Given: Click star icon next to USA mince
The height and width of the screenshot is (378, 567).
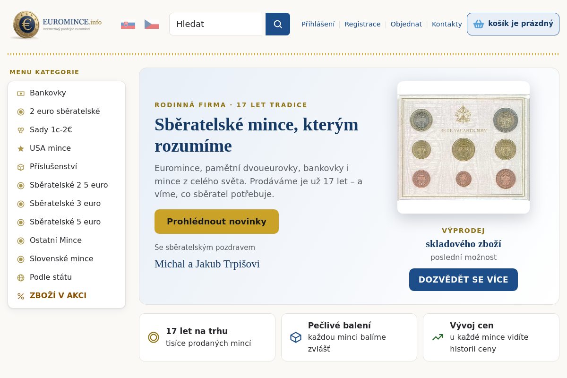Looking at the screenshot, I should (21, 148).
